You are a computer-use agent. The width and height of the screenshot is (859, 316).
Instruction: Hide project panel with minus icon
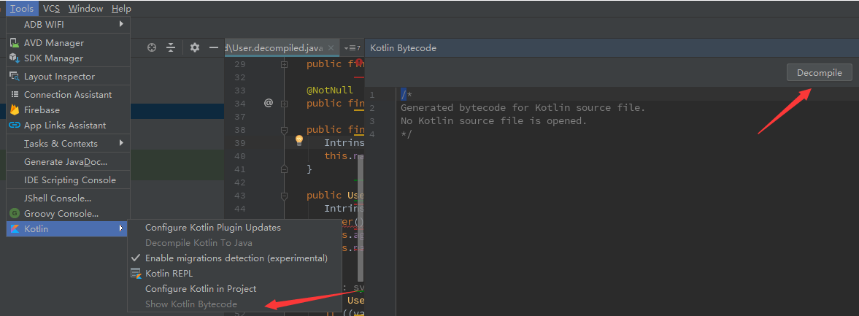pos(214,47)
